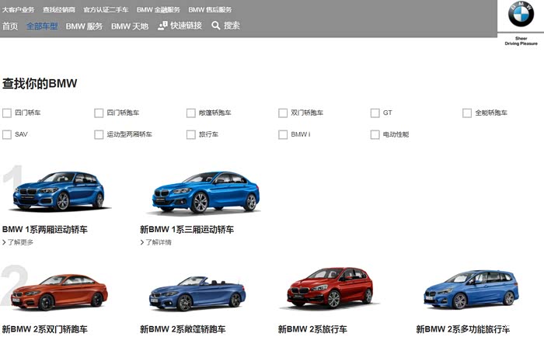Tick the 旅行车 checkbox
The width and height of the screenshot is (544, 337).
point(191,134)
